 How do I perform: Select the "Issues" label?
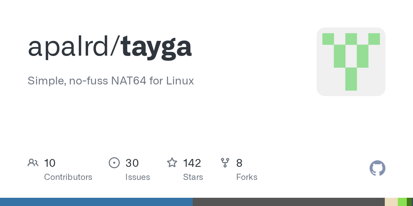[x=138, y=177]
